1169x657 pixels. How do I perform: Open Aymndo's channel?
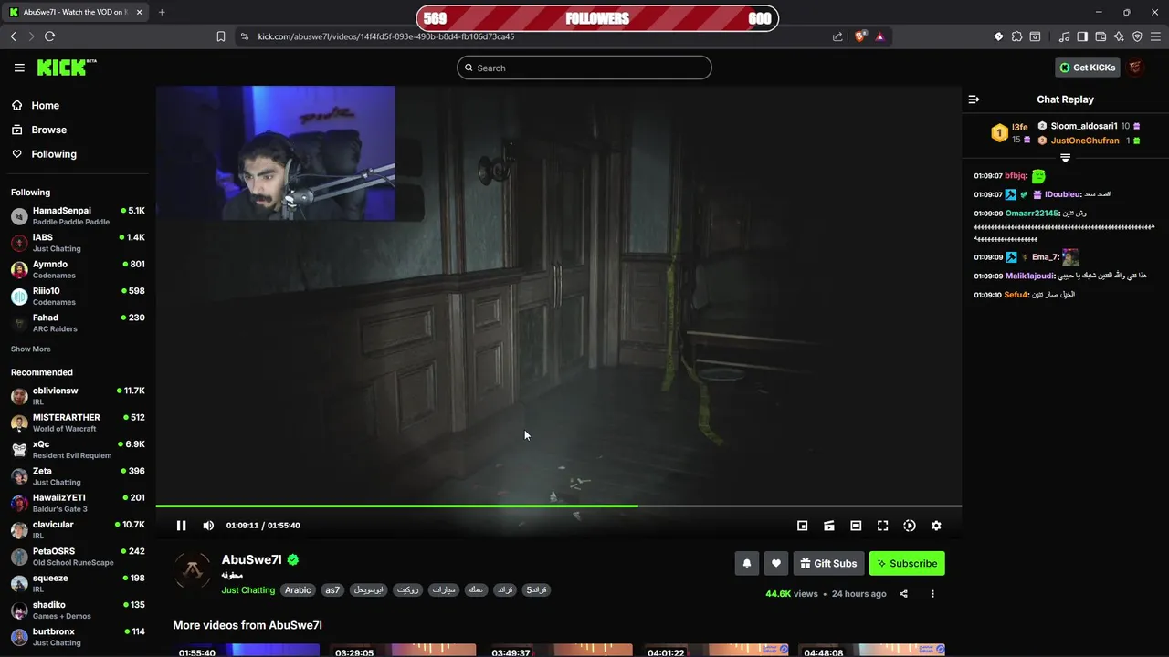78,269
